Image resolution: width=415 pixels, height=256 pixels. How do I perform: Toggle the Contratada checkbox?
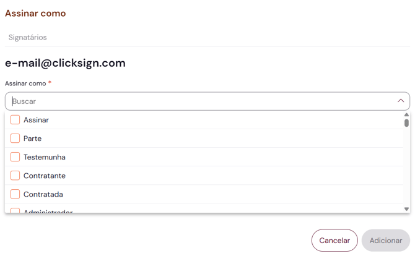pyautogui.click(x=15, y=194)
